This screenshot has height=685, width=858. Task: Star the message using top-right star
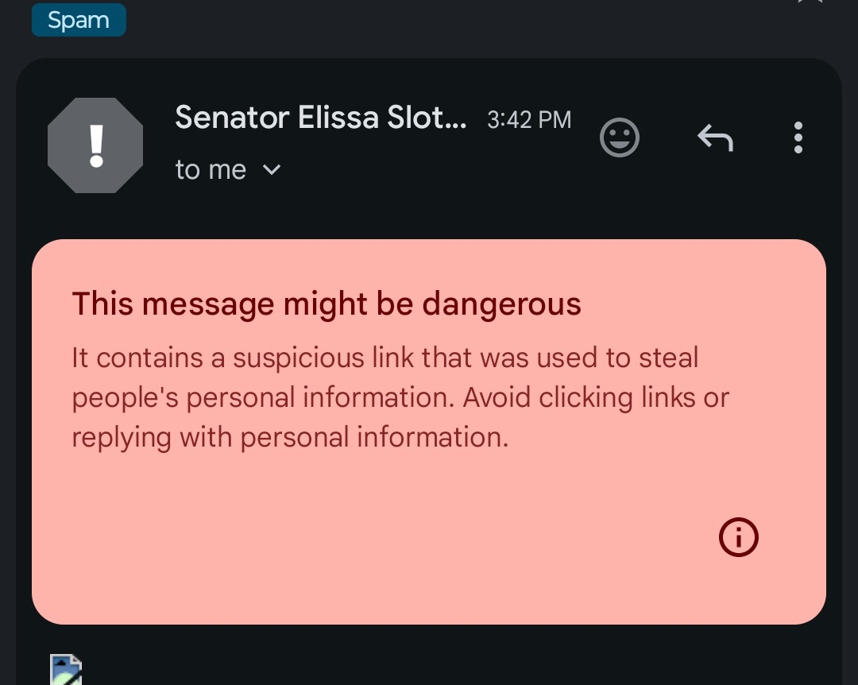coord(811,2)
